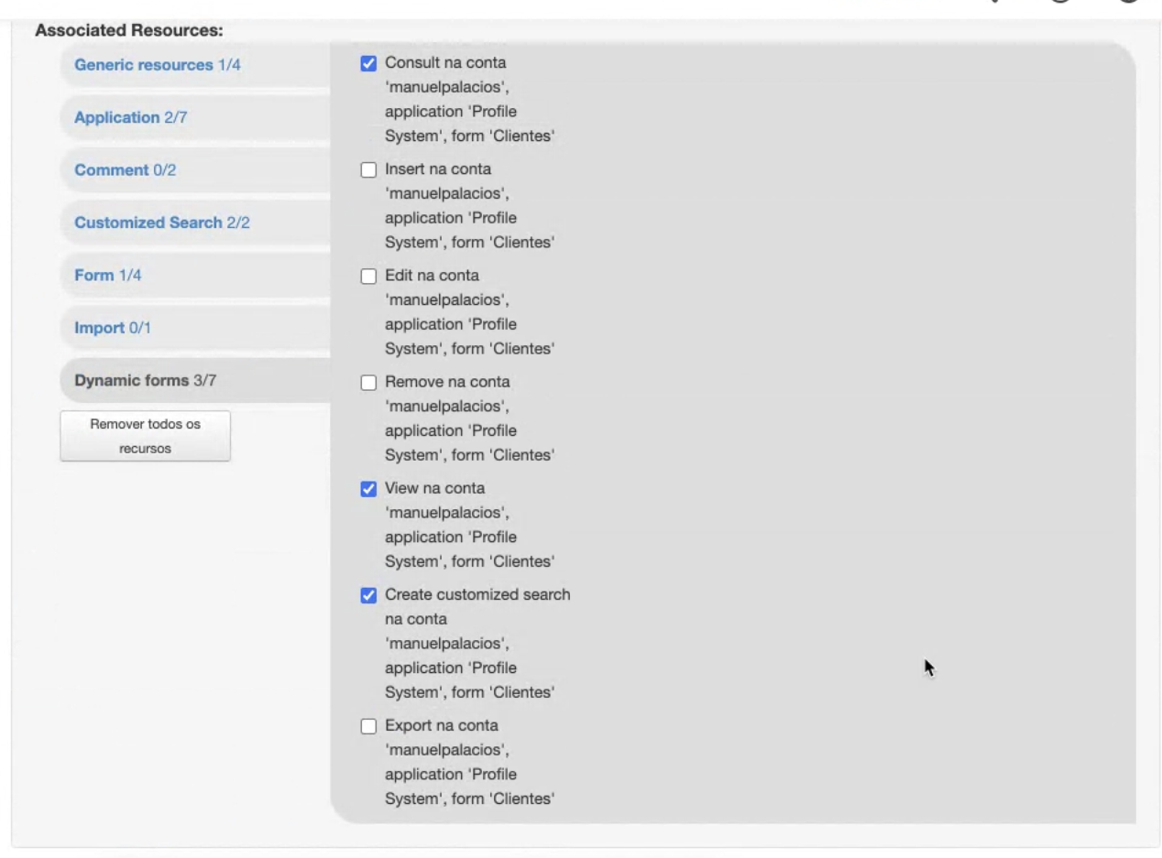This screenshot has height=858, width=1162.
Task: Click the Associated Resources heading
Action: tap(129, 30)
